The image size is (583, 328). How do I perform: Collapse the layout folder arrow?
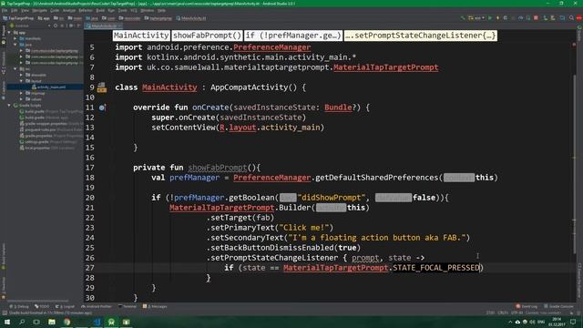pyautogui.click(x=21, y=81)
